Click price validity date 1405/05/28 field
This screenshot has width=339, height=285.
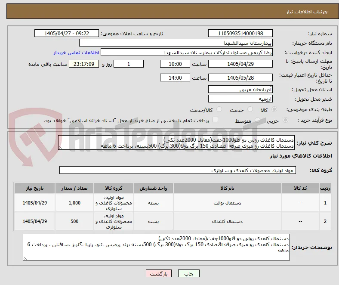(240, 77)
